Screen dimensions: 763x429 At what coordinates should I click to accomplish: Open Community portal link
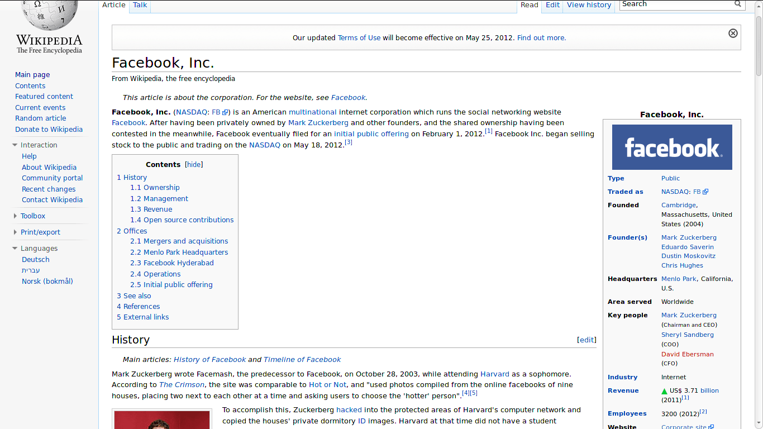pyautogui.click(x=52, y=178)
